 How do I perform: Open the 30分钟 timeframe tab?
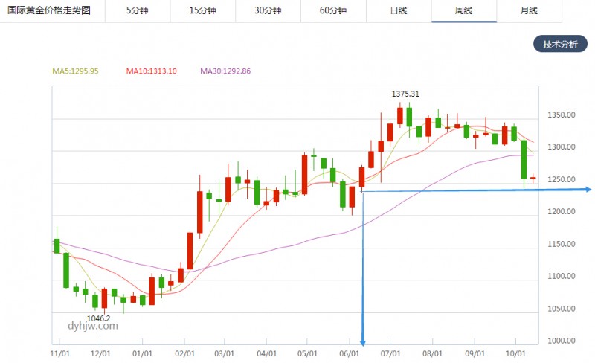coord(268,11)
